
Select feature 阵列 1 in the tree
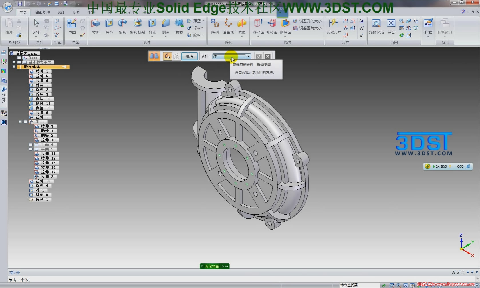[40, 200]
